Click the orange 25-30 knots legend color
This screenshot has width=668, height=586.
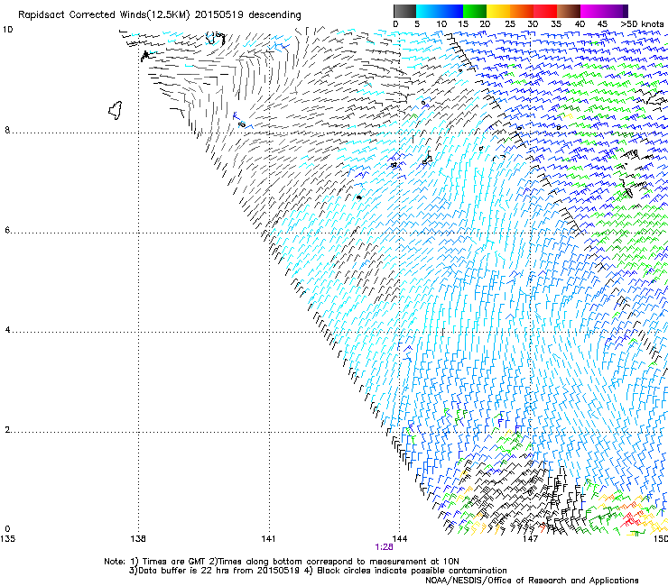tap(522, 11)
